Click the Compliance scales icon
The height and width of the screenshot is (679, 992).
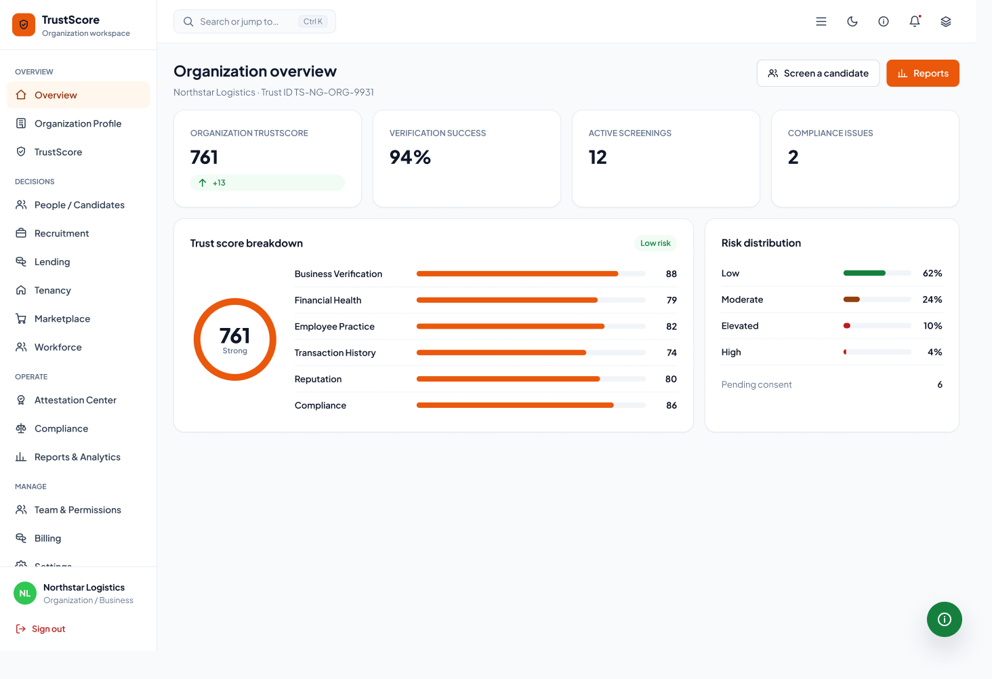pyautogui.click(x=21, y=428)
